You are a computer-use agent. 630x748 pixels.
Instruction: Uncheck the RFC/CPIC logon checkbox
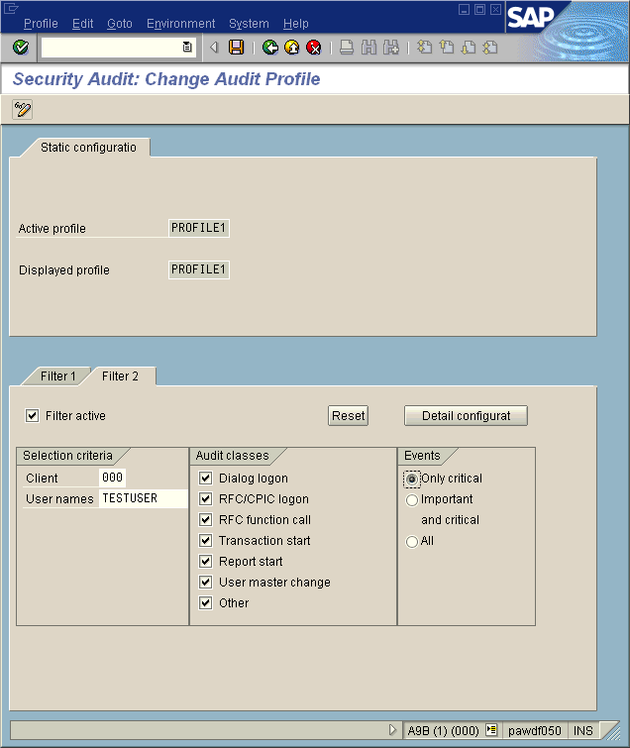click(x=206, y=499)
